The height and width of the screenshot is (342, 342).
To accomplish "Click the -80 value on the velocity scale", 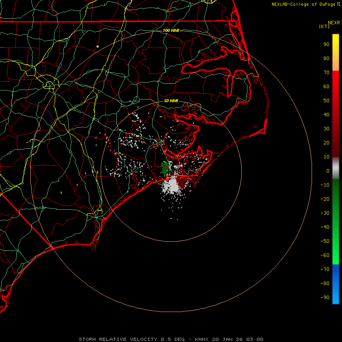I will pyautogui.click(x=325, y=283).
